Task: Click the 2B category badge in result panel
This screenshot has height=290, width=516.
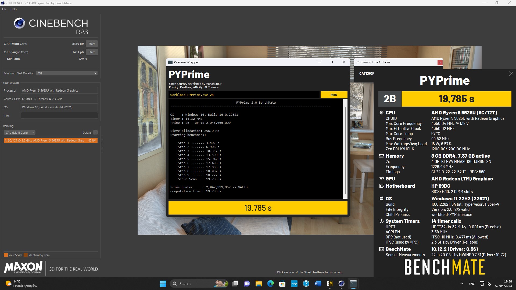Action: point(390,99)
